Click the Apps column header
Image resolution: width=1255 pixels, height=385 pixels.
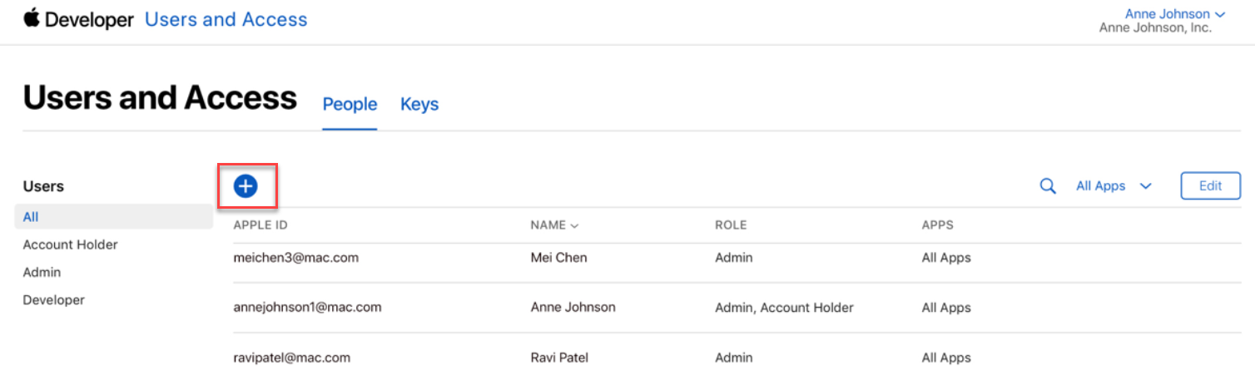click(x=937, y=225)
